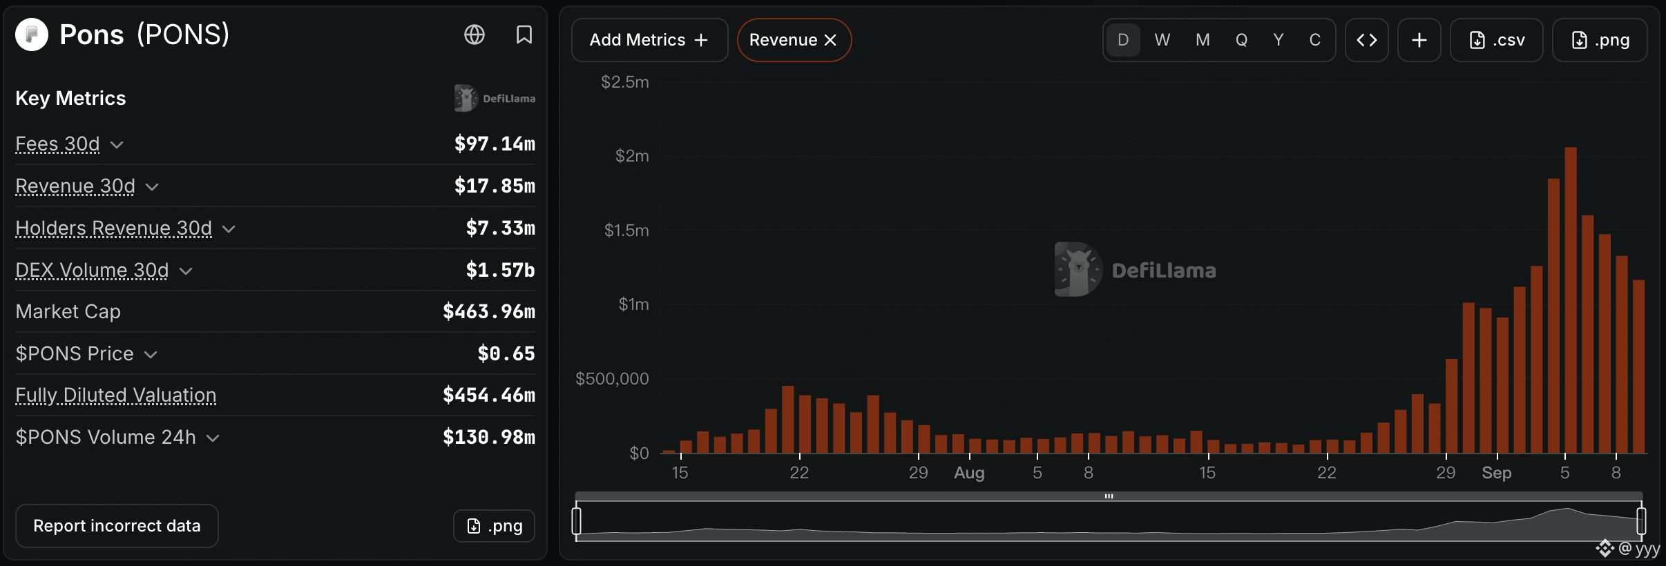1666x566 pixels.
Task: Remove the Revenue metric chip
Action: coord(831,40)
